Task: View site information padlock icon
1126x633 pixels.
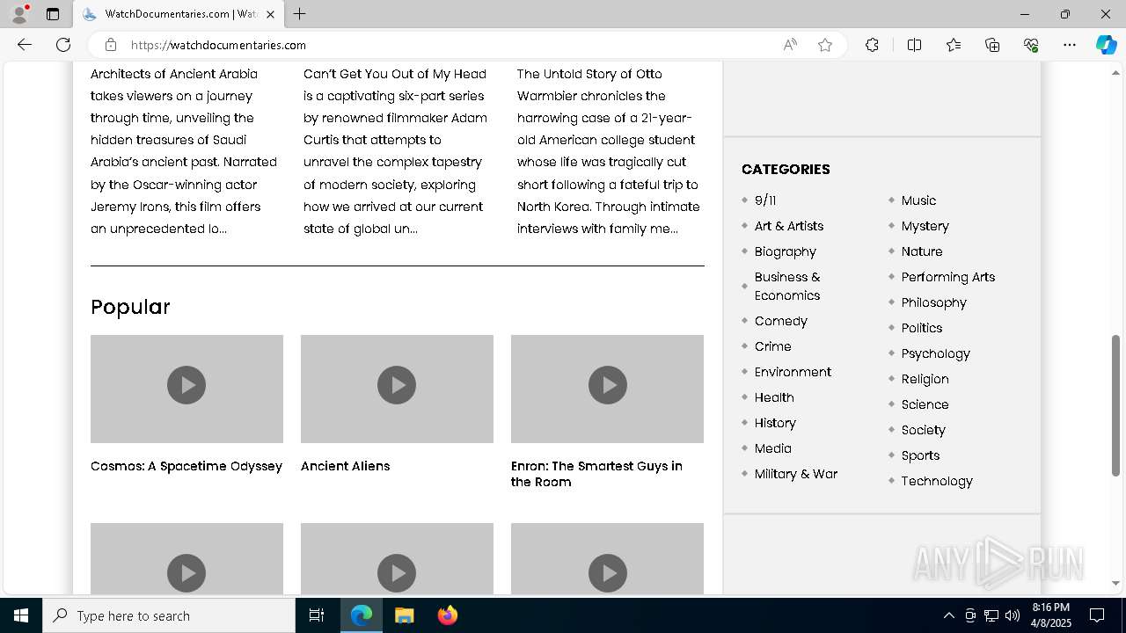Action: 111,45
